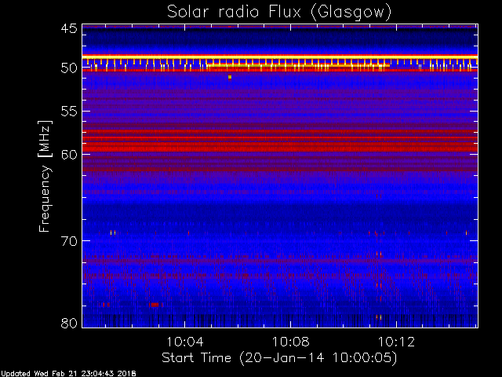Click the isolated green-yellow burst below 50 MHz
The image size is (502, 377).
tap(230, 77)
